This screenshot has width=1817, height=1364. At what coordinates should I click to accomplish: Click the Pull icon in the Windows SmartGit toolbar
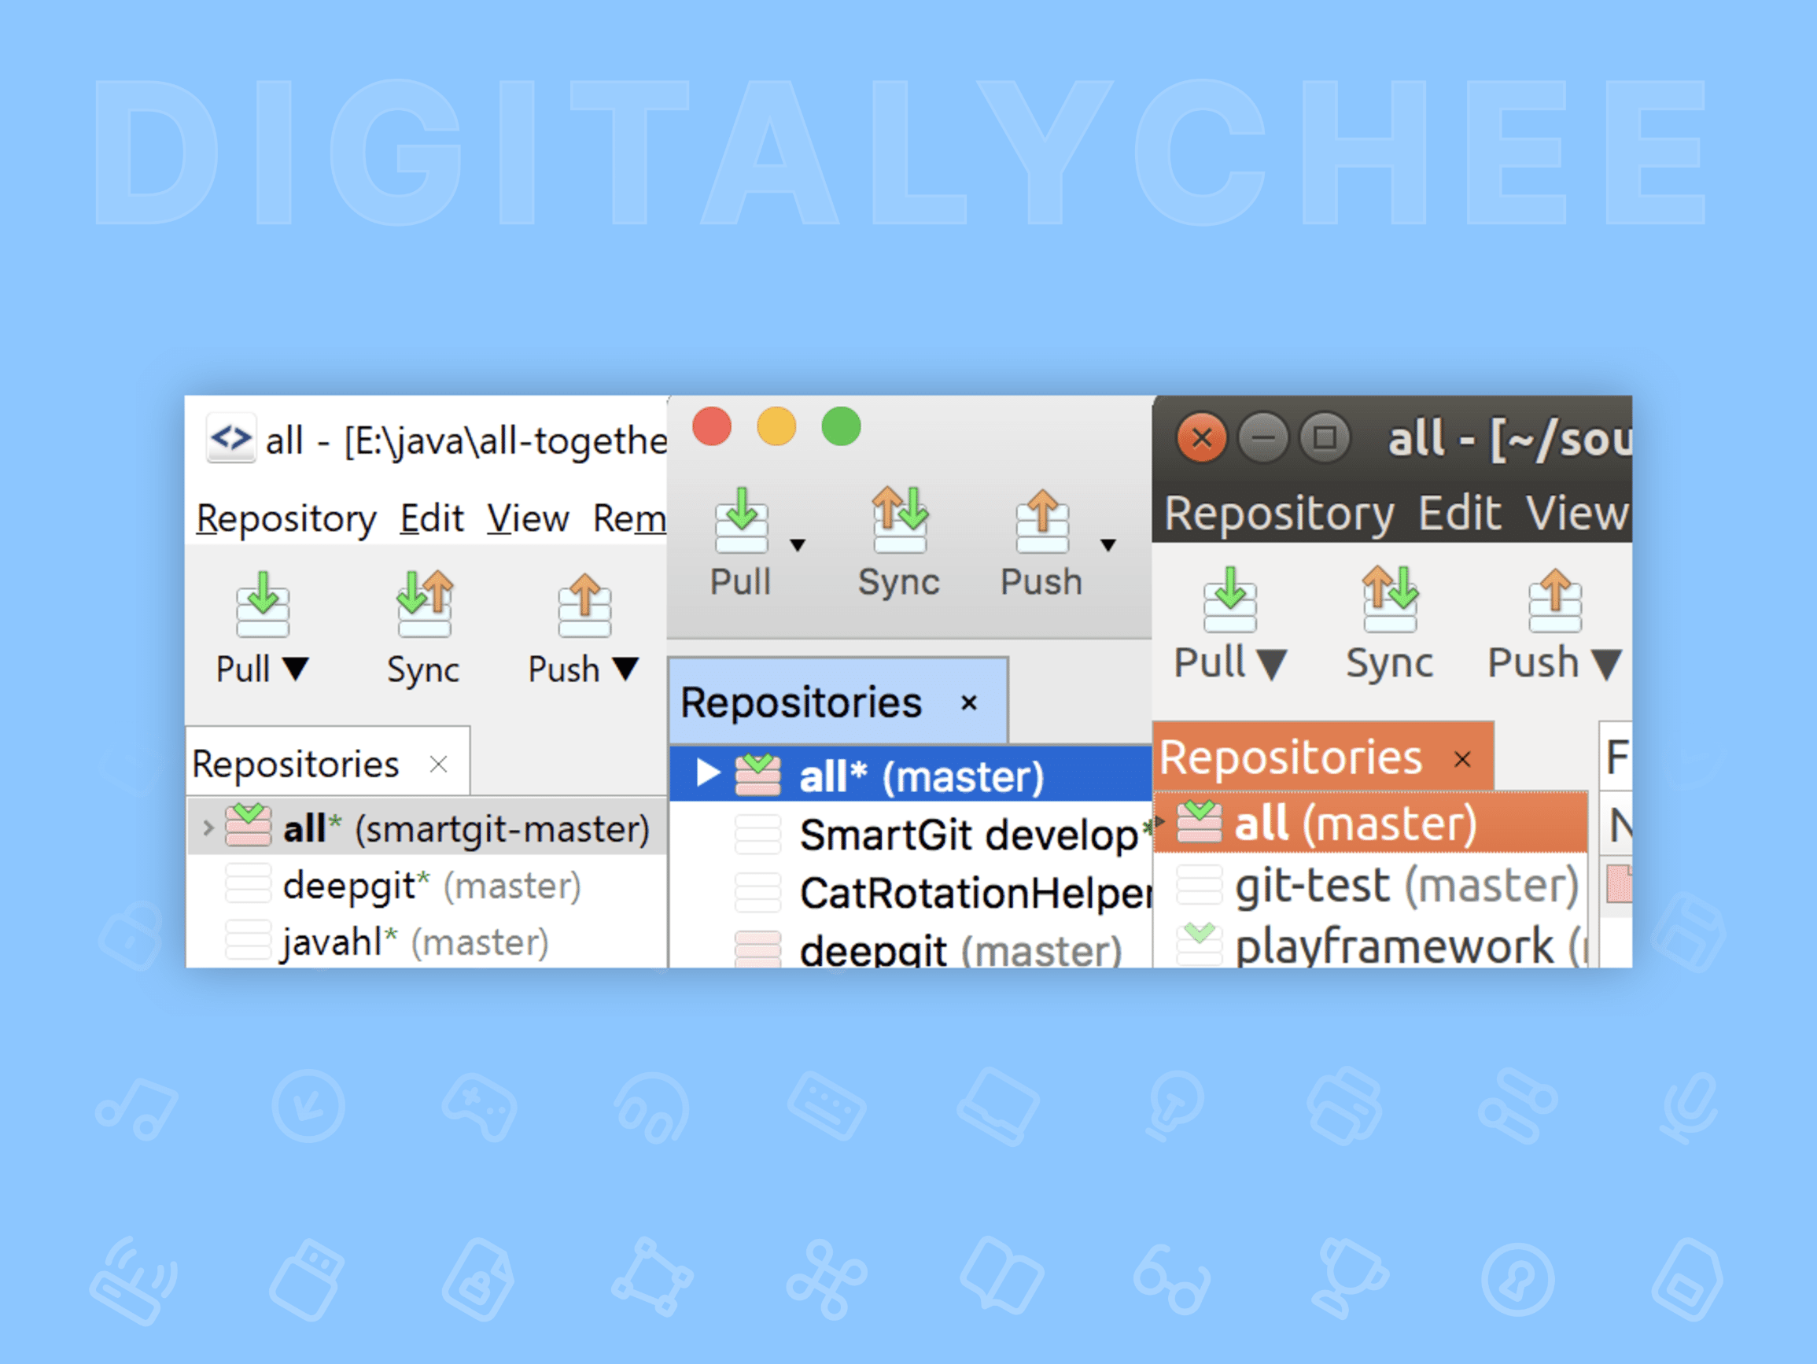click(x=262, y=606)
